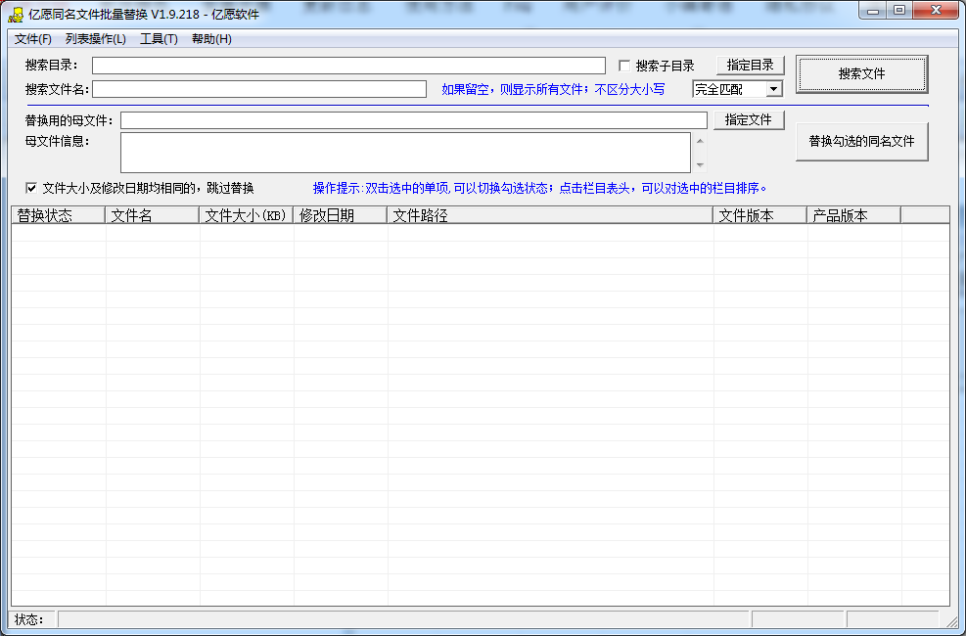Sort list by 修改日期 column header
The image size is (966, 636).
[x=340, y=216]
